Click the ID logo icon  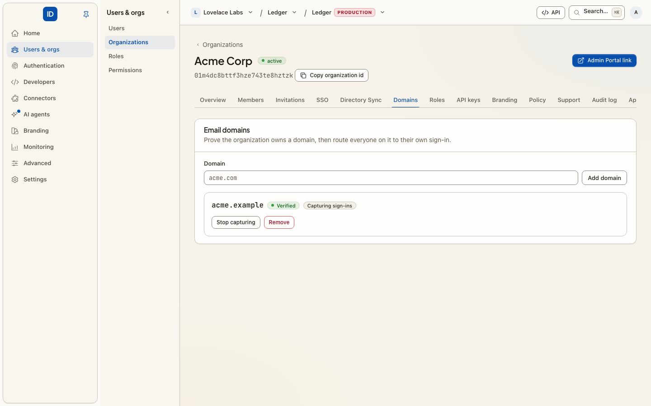point(50,14)
